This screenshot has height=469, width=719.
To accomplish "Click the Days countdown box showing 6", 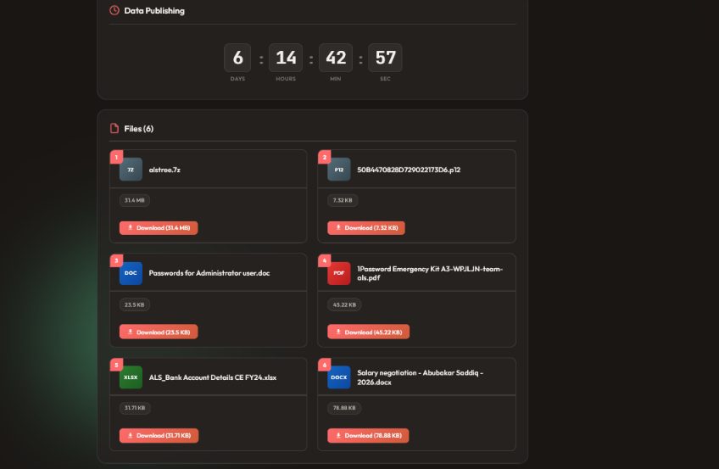I will click(x=237, y=58).
